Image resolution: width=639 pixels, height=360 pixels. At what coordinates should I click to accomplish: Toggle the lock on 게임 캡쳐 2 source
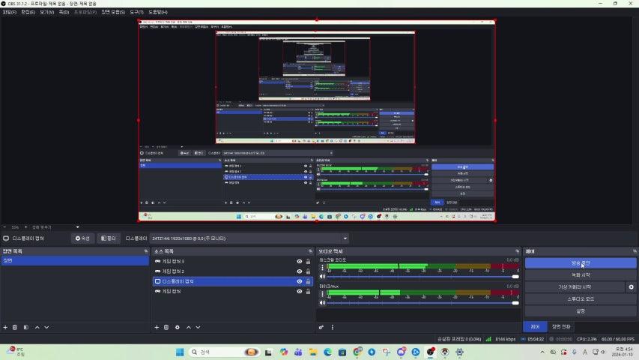(x=308, y=271)
